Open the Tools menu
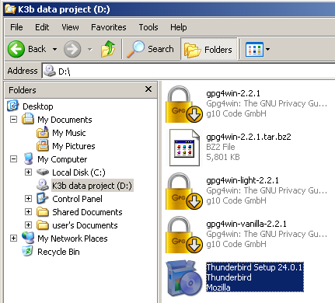Screen dimensions: 335x303 point(148,27)
